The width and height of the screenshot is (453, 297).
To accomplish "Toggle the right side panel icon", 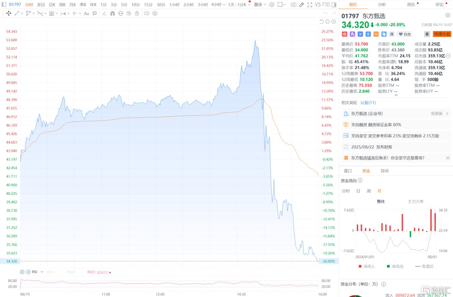I will point(334,5).
